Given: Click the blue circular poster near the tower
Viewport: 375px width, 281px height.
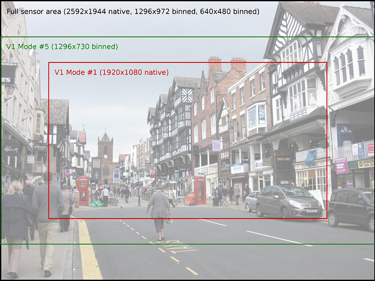Looking at the screenshot, I should 117,176.
